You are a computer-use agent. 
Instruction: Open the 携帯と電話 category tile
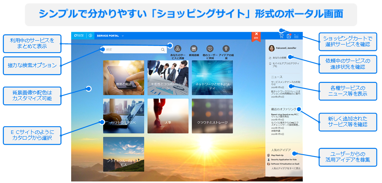point(123,77)
